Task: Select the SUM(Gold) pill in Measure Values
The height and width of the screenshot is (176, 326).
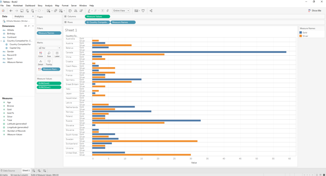Action: pos(49,83)
